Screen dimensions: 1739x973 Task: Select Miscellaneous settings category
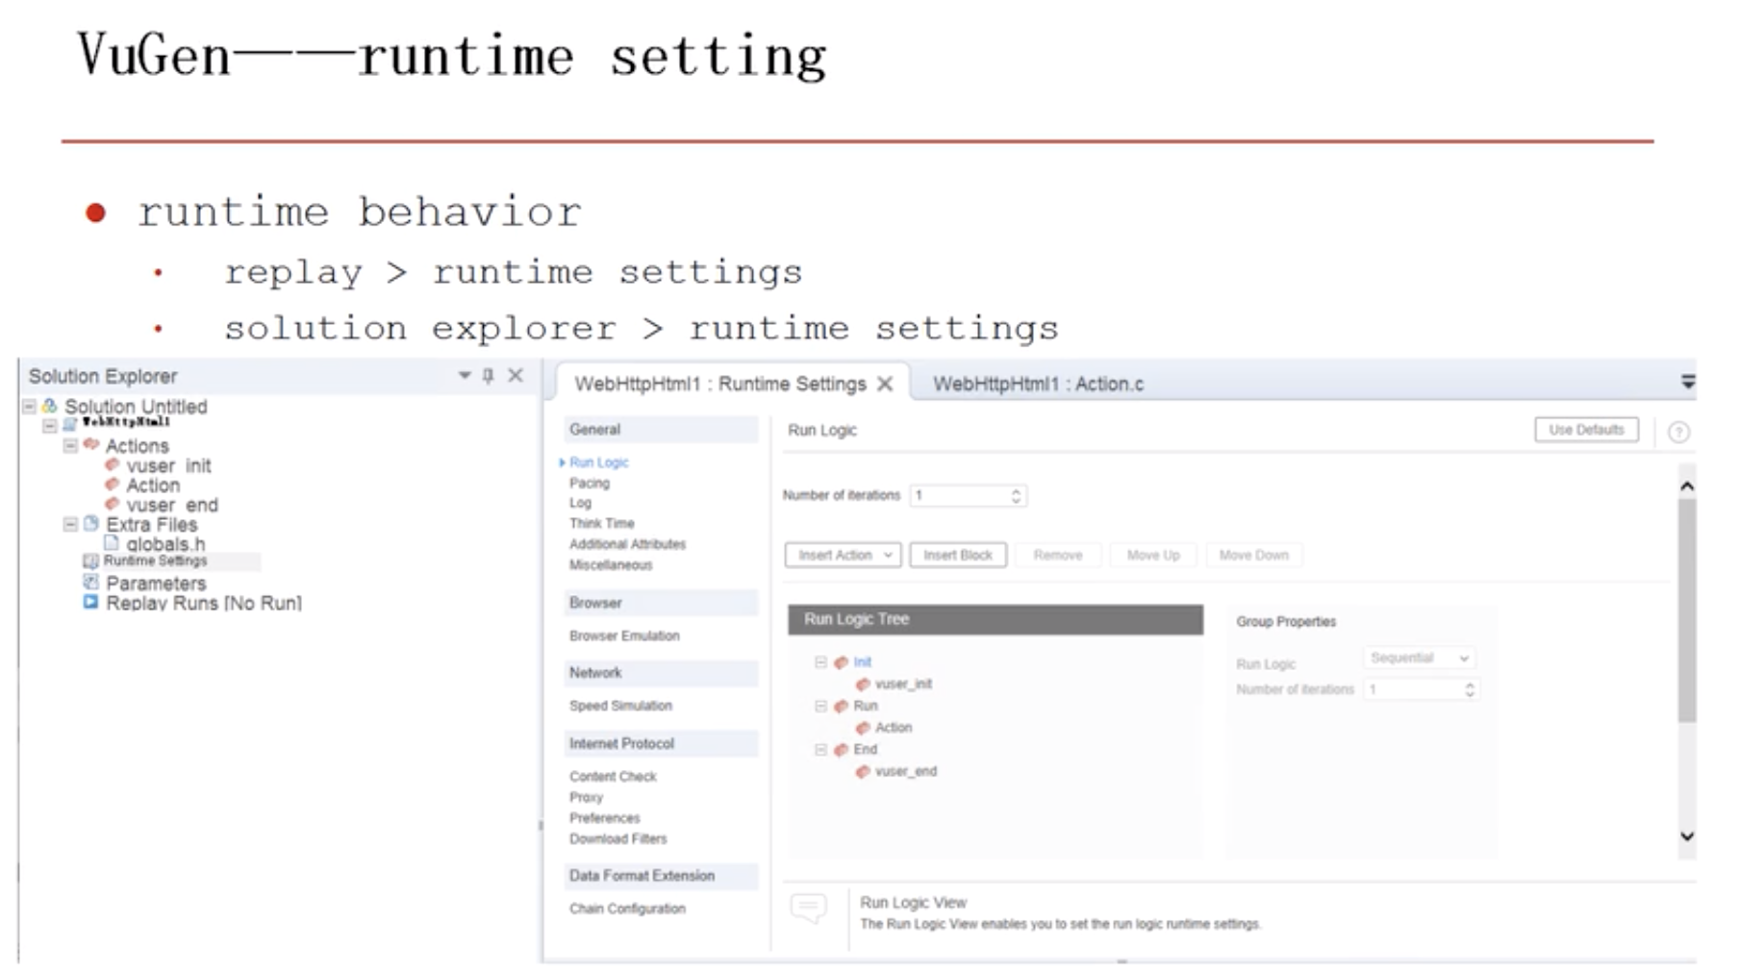[x=610, y=565]
